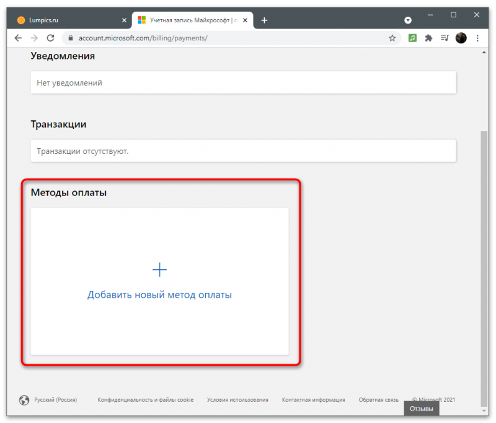Open Контактная информация link
The image size is (496, 423).
314,400
